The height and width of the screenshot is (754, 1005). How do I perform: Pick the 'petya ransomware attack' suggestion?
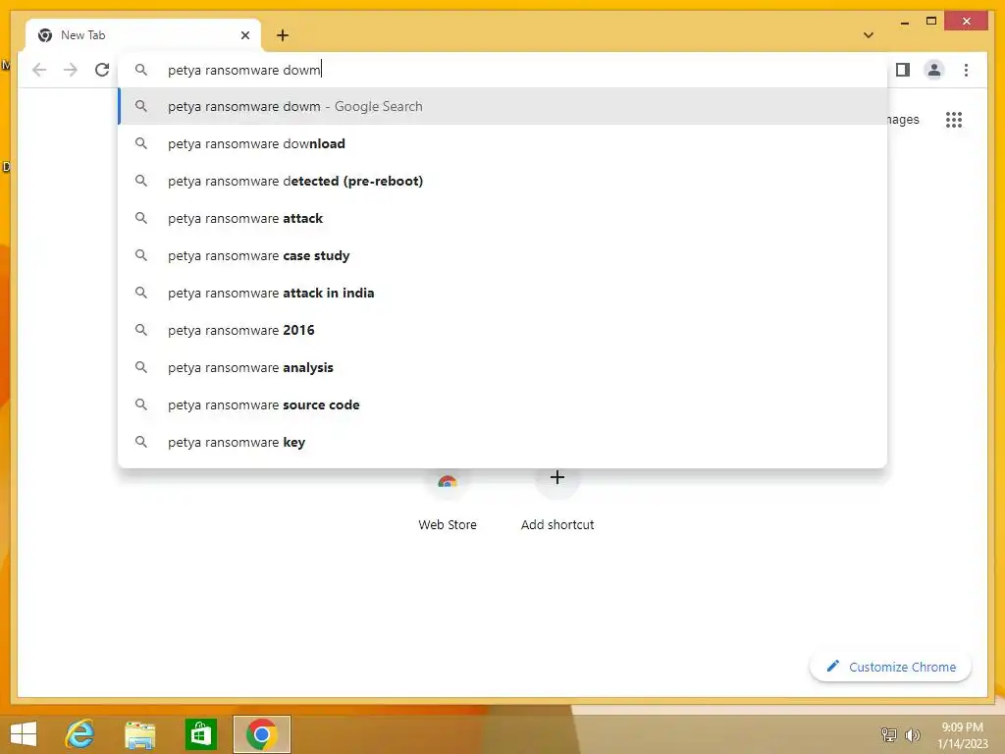coord(502,218)
